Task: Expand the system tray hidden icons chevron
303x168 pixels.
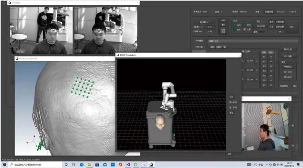Action: 267,164
